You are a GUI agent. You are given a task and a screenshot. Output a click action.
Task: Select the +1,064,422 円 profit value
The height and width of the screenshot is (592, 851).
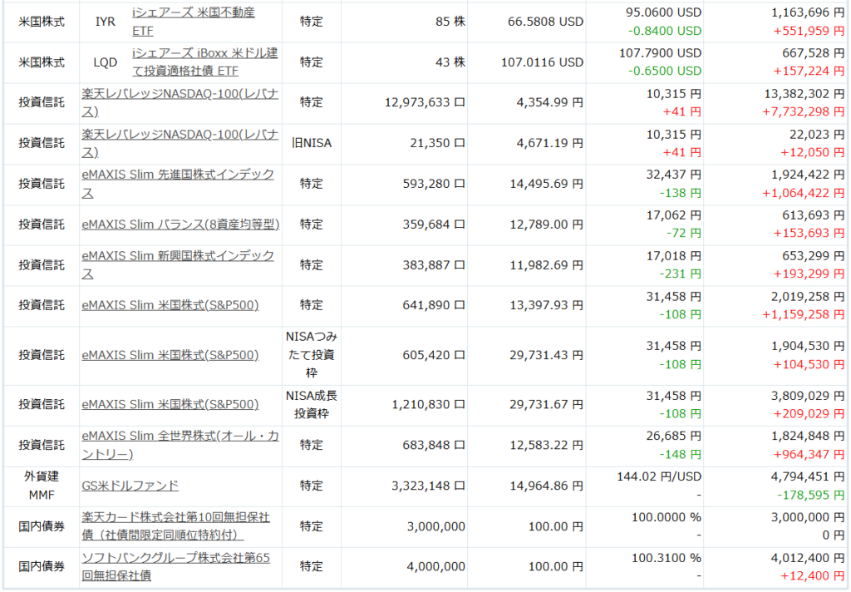click(804, 194)
